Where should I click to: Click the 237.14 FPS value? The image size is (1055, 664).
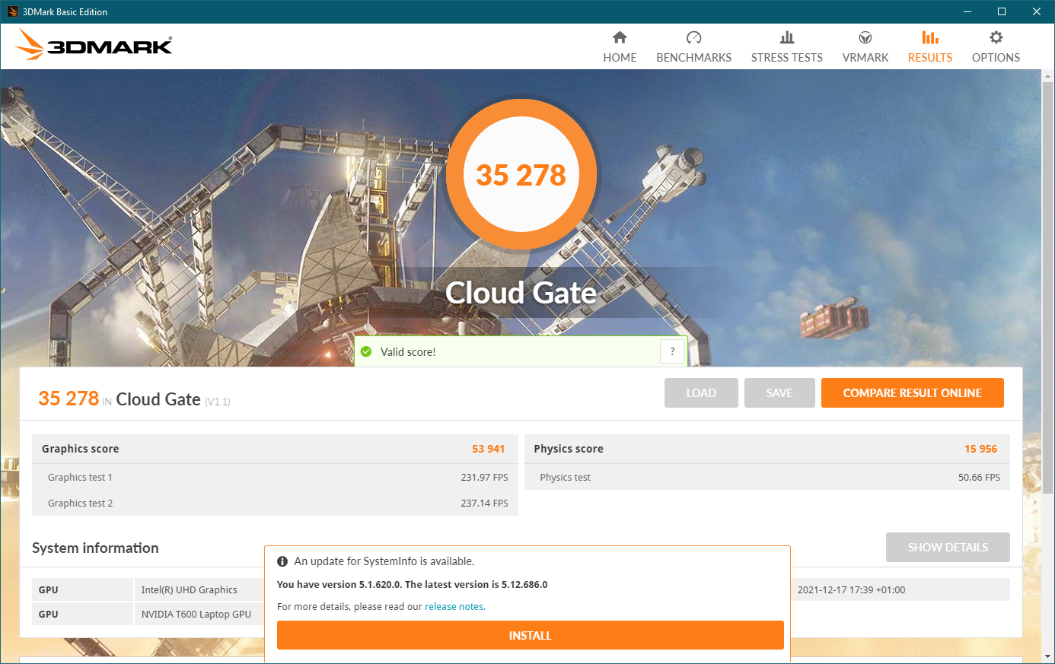pos(484,503)
